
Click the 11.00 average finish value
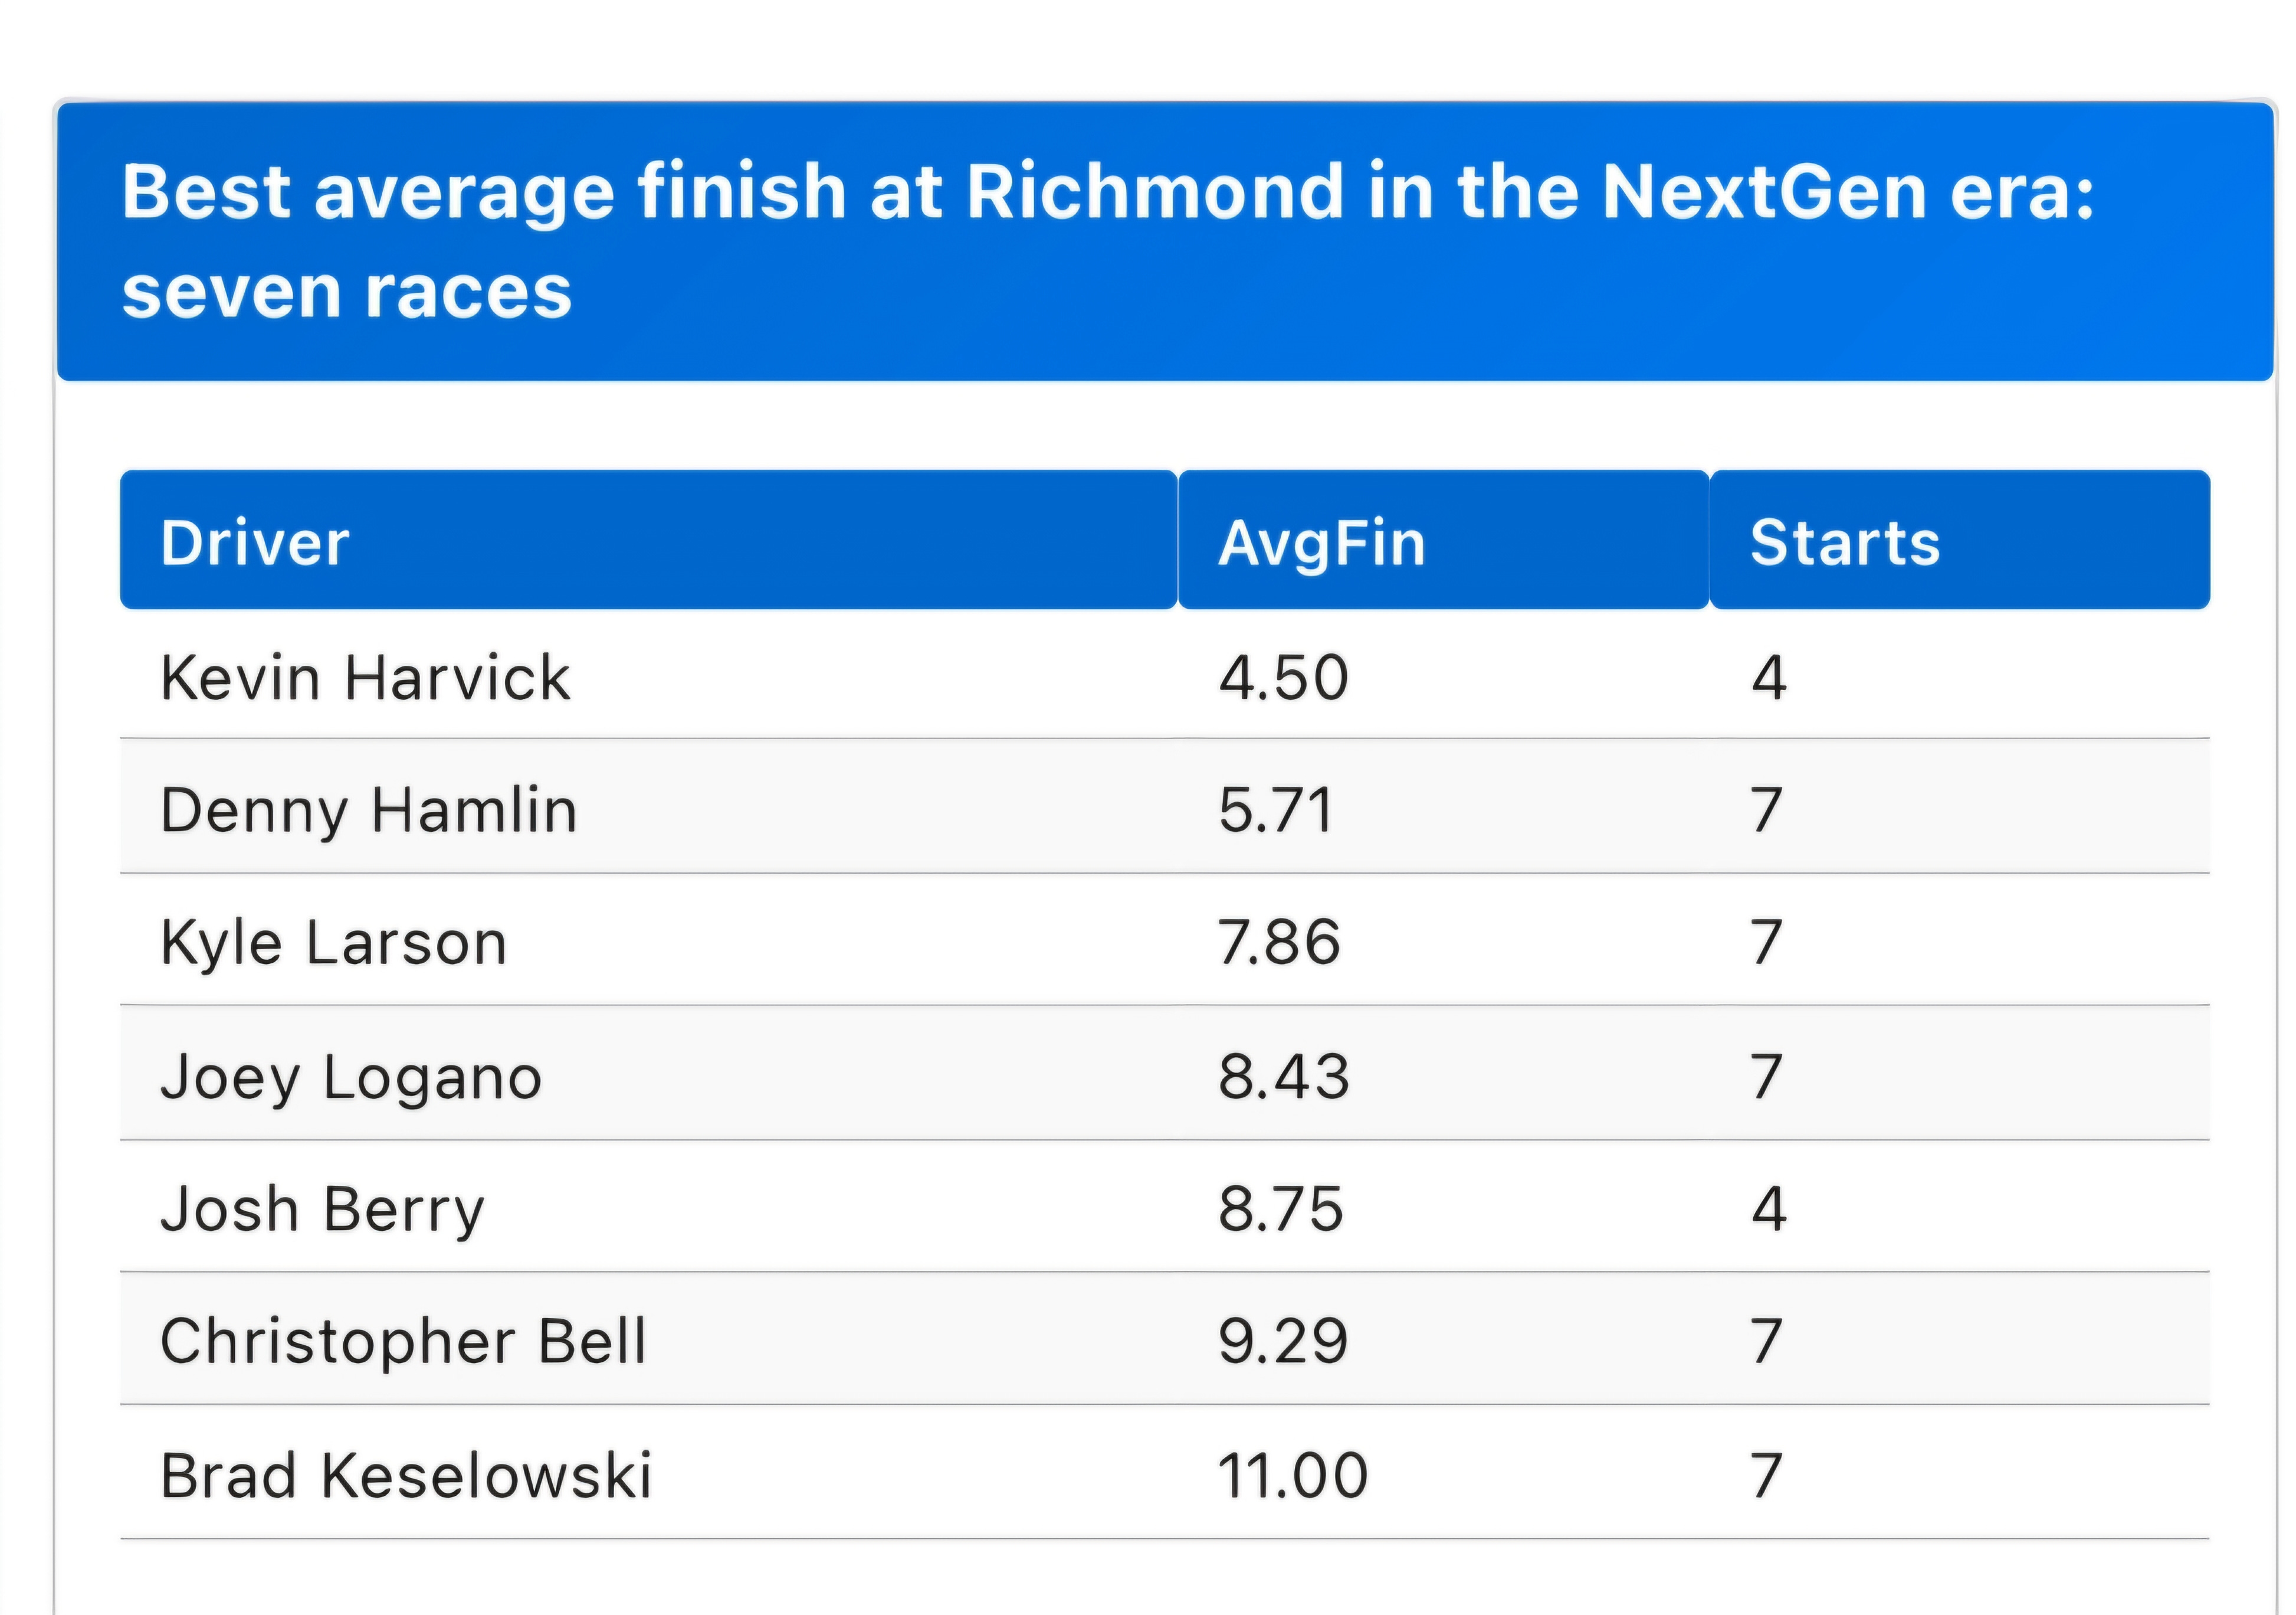pyautogui.click(x=1292, y=1475)
